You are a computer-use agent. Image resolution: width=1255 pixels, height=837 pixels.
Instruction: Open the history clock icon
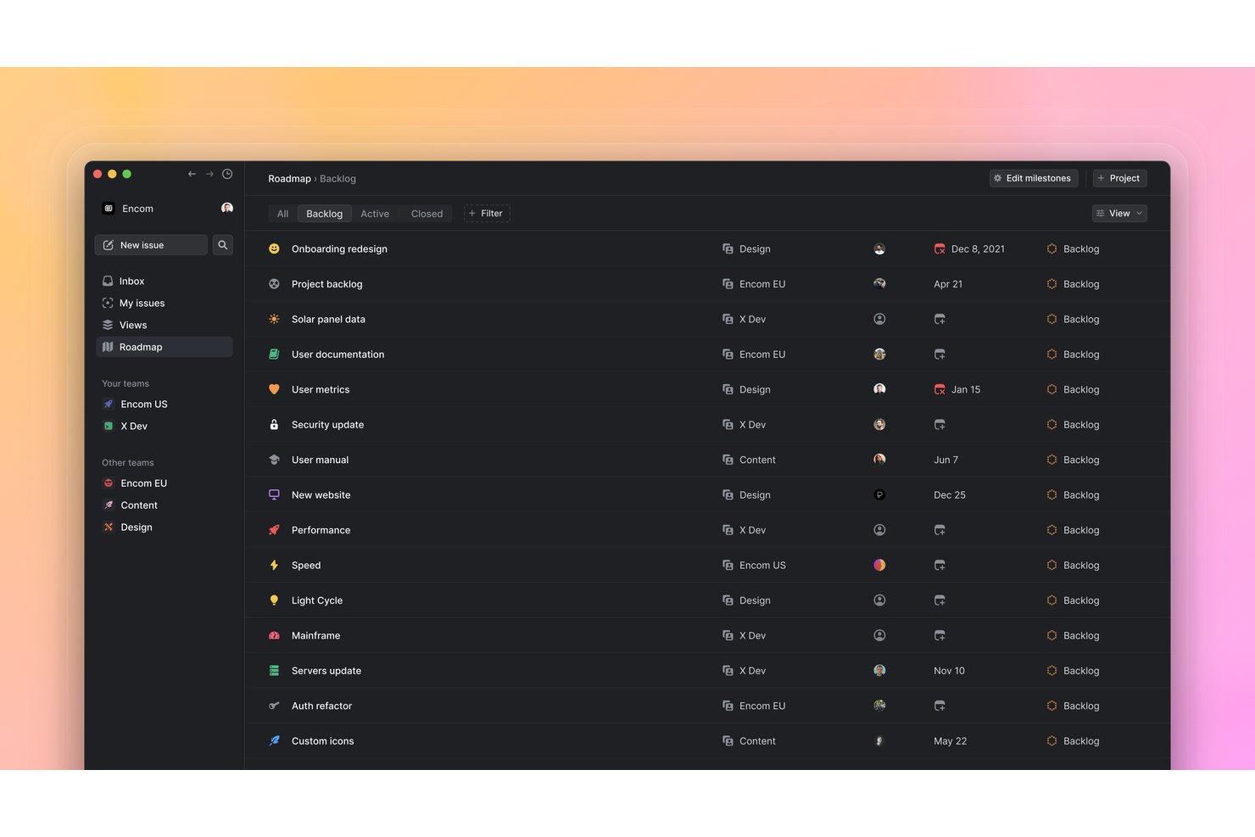tap(227, 174)
